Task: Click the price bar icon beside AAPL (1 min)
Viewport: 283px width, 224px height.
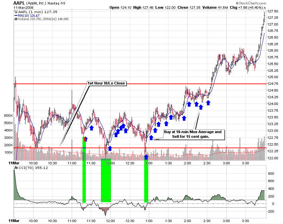Action: point(16,12)
